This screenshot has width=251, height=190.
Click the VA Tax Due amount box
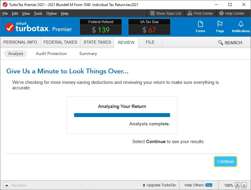coord(149,27)
